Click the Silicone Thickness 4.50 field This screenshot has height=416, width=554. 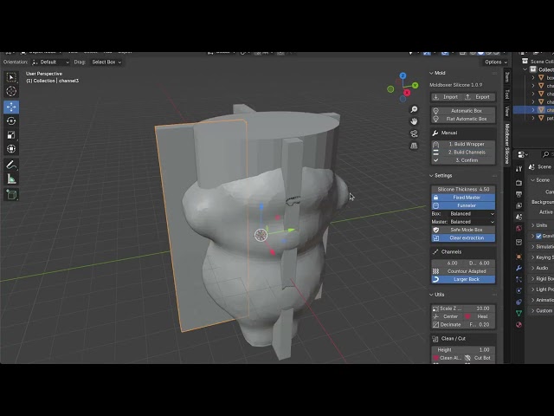coord(463,189)
